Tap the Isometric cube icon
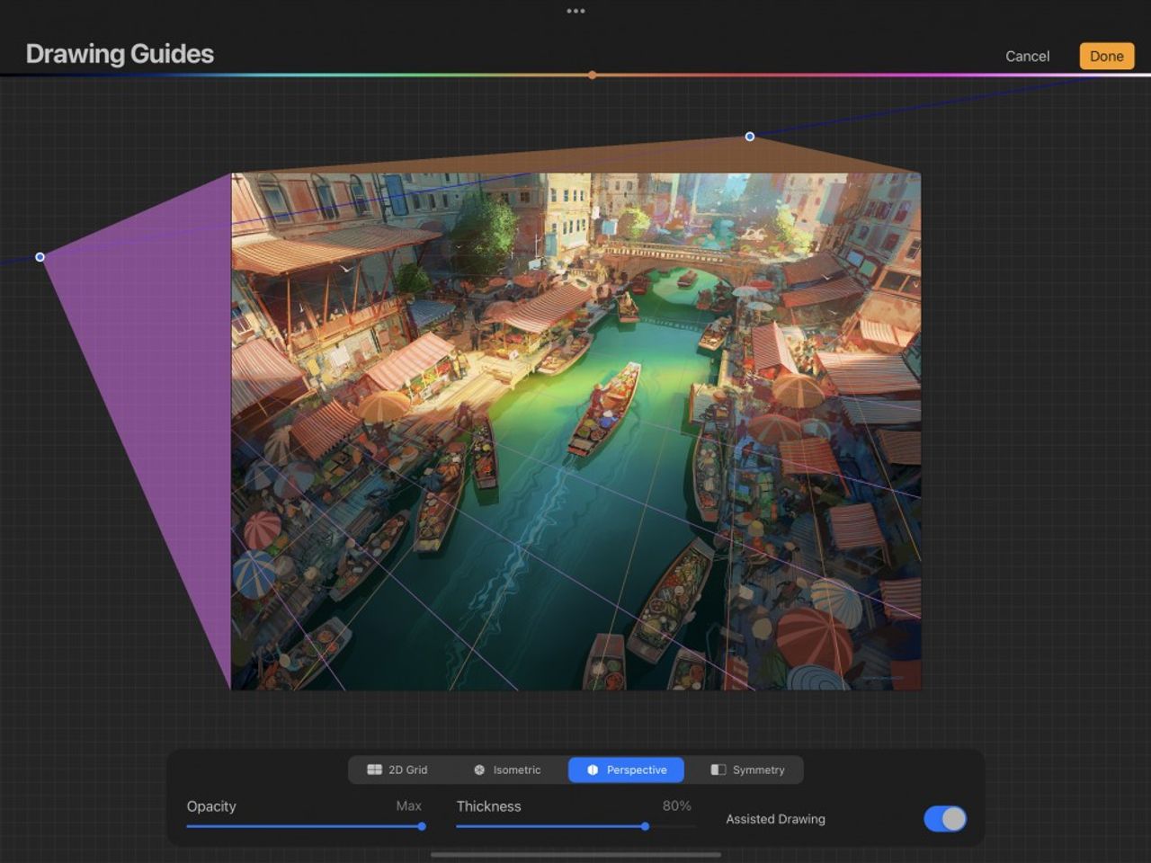 point(480,770)
